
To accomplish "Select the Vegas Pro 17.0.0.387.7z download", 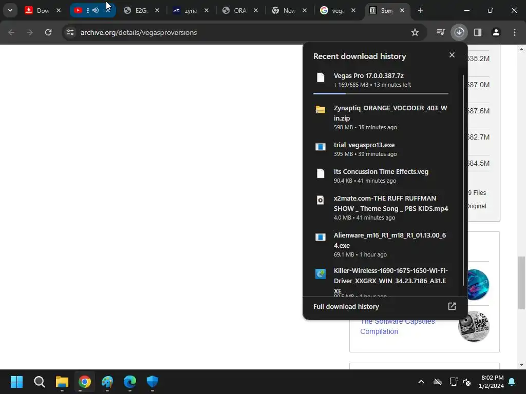I will 381,80.
